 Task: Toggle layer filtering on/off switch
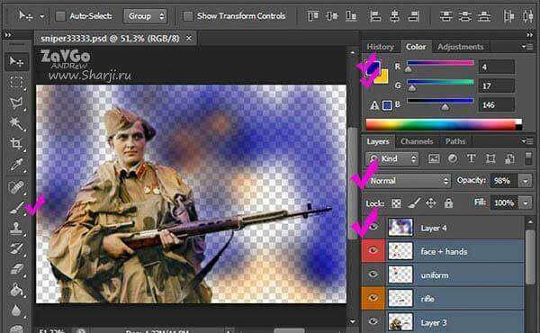coord(528,158)
